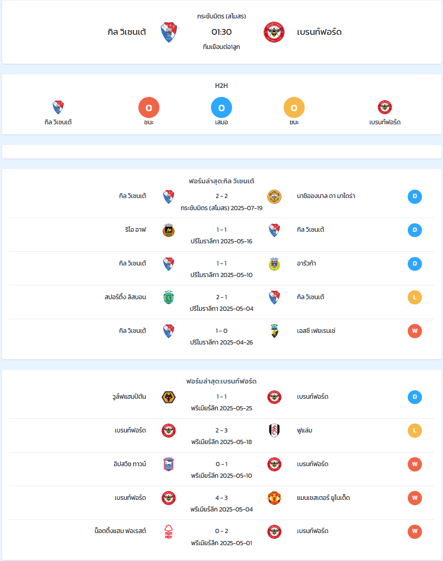Click the yellow Brentford wins H2H circle

click(294, 107)
